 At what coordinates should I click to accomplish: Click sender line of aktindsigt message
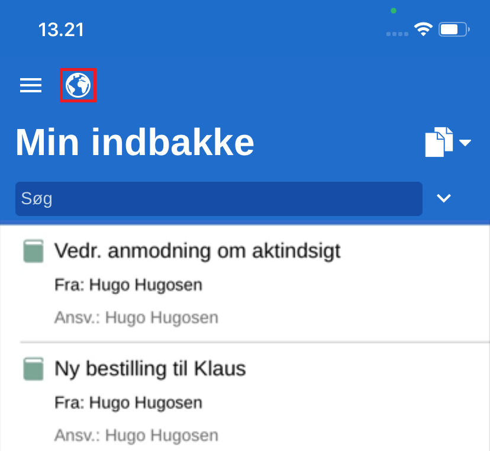point(128,285)
